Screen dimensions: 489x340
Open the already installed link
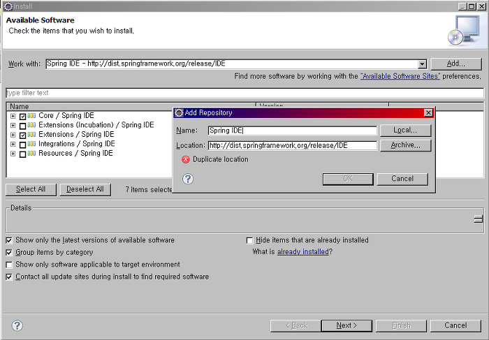pos(302,252)
